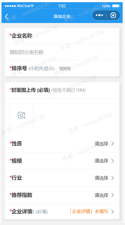
Task: Tap the chevron beside 性质 row
Action: (x=112, y=144)
